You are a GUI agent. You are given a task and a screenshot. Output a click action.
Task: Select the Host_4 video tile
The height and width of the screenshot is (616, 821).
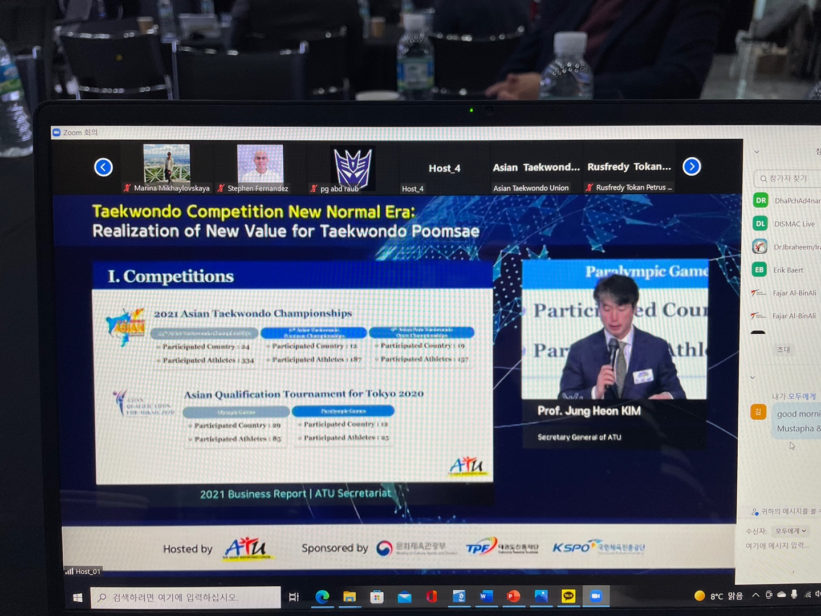point(444,168)
